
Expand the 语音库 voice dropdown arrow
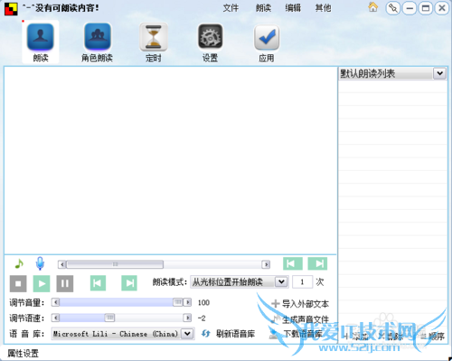click(x=187, y=334)
